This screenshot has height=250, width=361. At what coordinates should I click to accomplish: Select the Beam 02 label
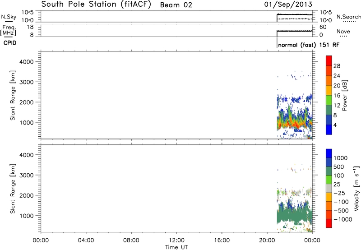pos(176,5)
